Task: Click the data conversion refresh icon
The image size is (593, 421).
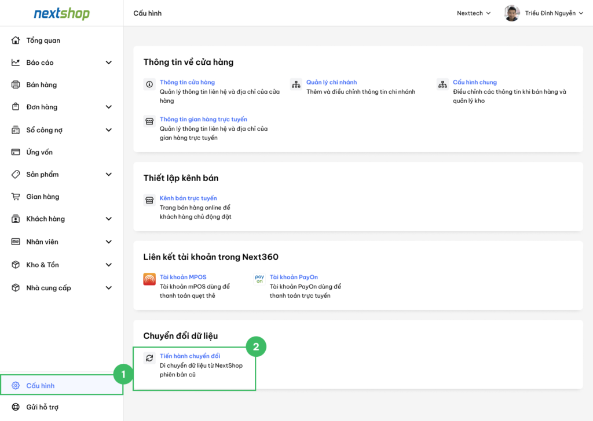Action: (149, 358)
